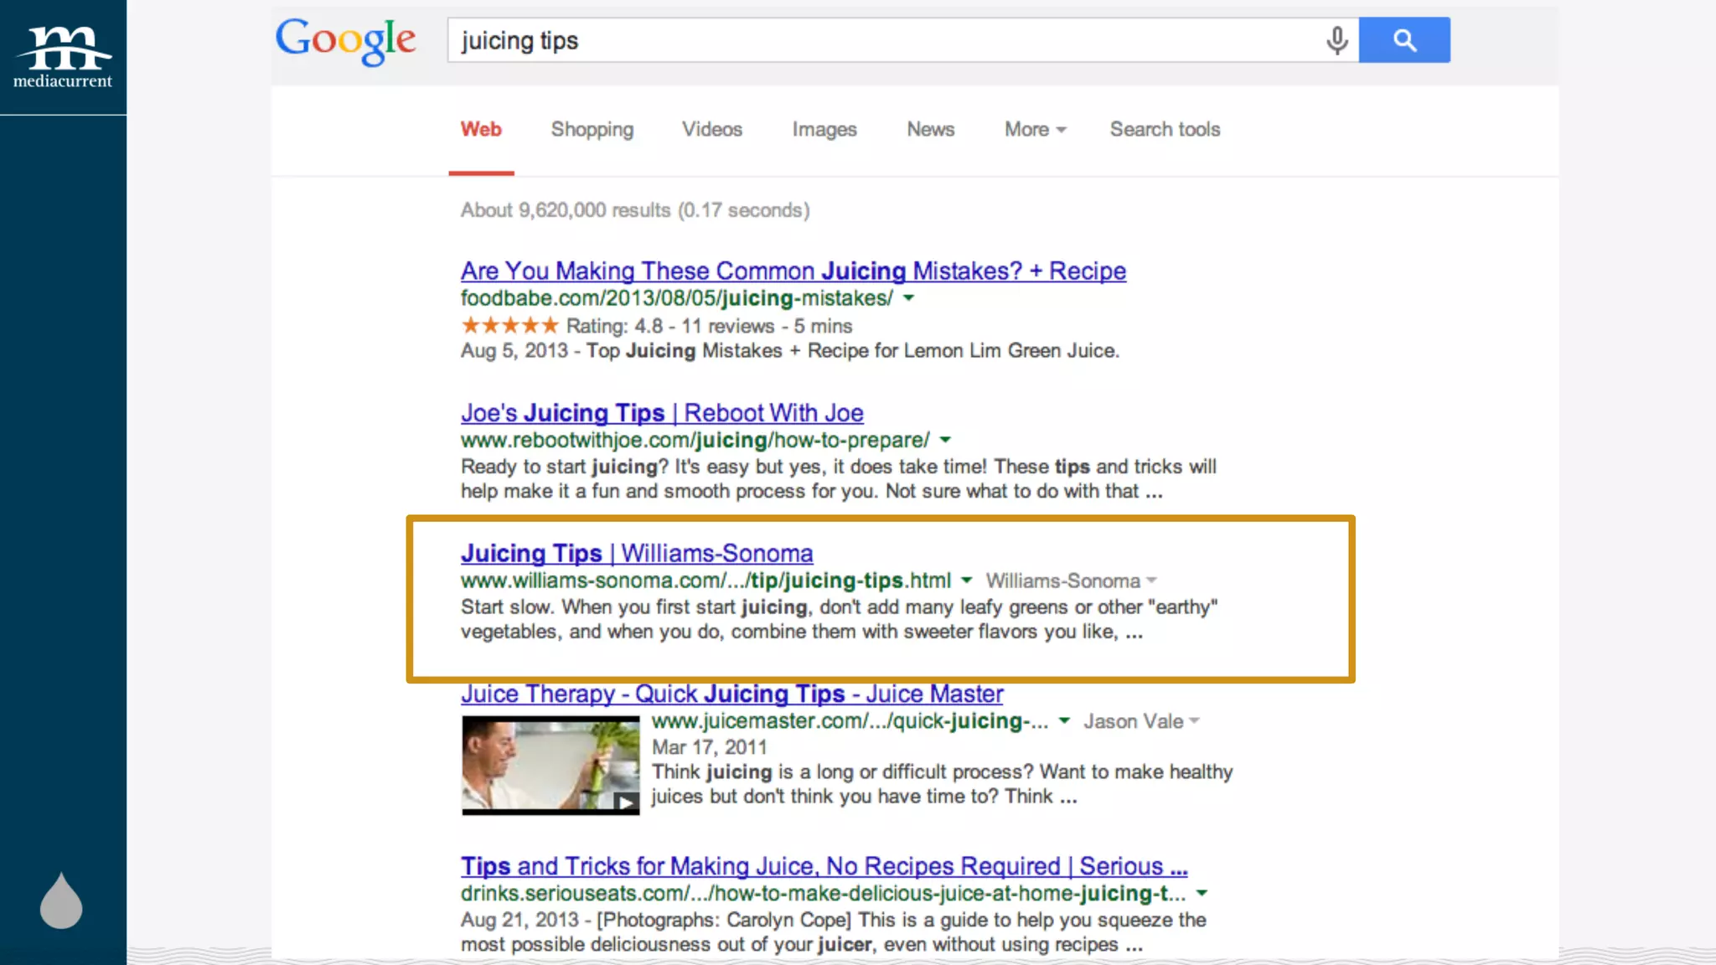This screenshot has height=965, width=1716.
Task: Open the dropdown arrow after juicing-tips.html
Action: click(x=966, y=581)
